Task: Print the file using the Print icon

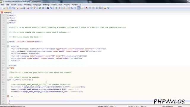Action: coord(24,8)
